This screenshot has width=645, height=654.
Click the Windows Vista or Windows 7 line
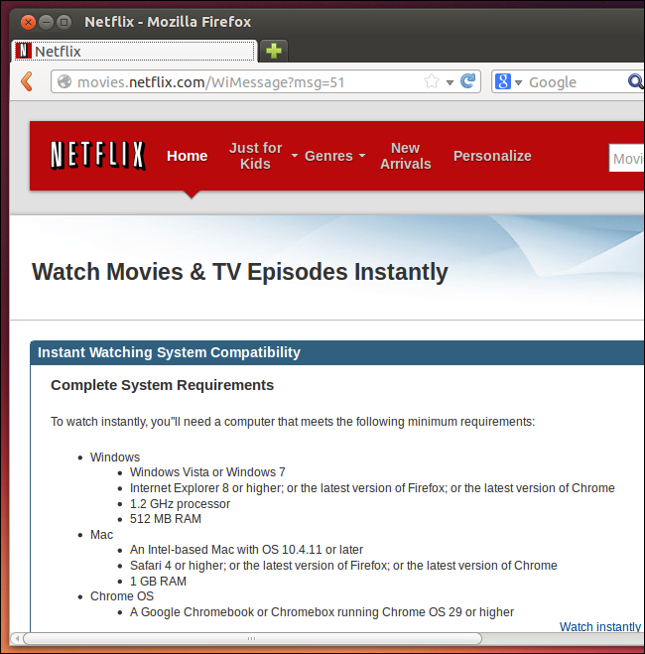(207, 472)
